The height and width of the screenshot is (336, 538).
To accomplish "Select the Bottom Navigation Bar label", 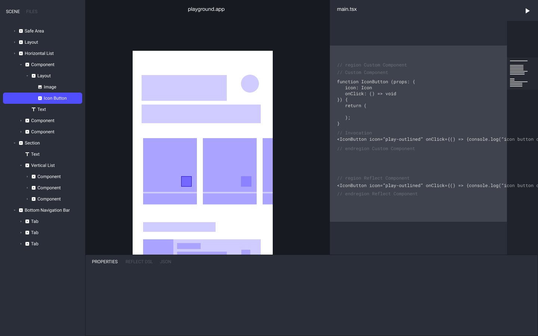I will 47,210.
